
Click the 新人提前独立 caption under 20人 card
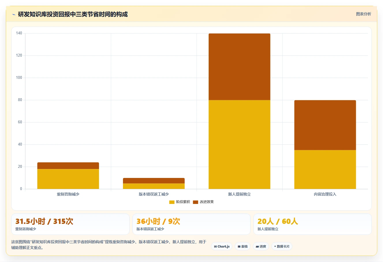pyautogui.click(x=268, y=229)
